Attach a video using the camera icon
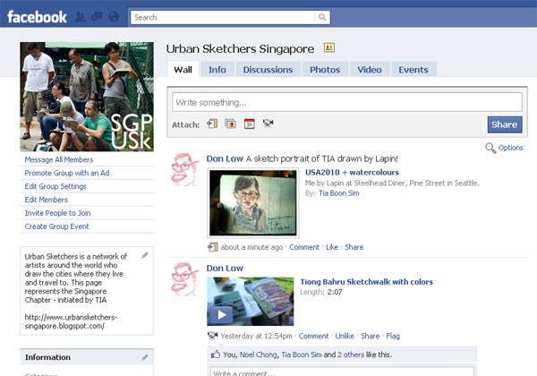Viewport: 537px width, 376px height. 268,123
